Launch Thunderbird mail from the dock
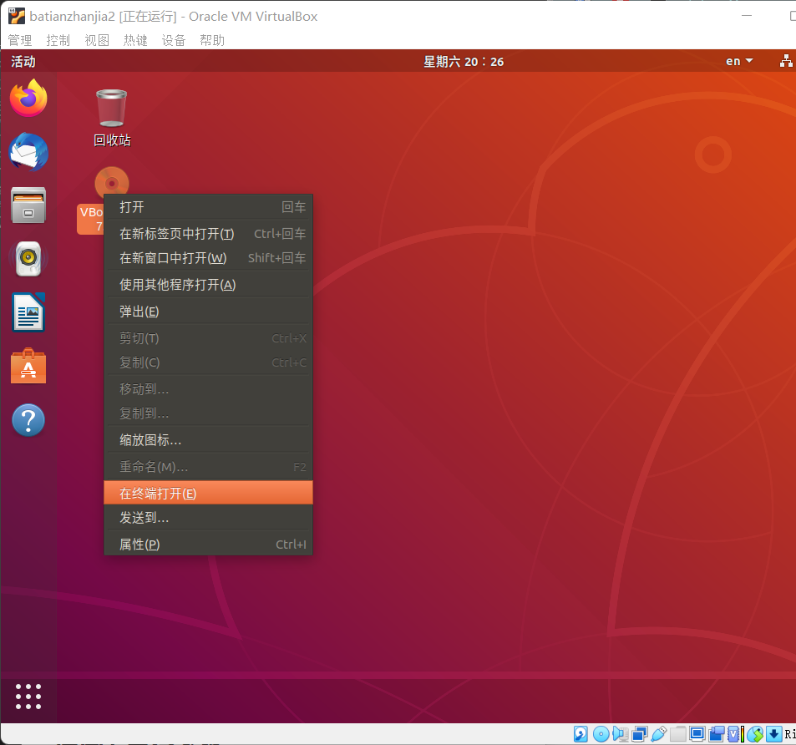The height and width of the screenshot is (745, 796). [28, 152]
